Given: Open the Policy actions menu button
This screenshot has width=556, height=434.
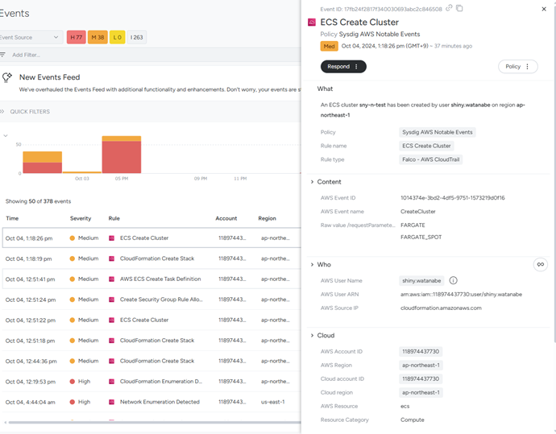Looking at the screenshot, I should point(517,67).
